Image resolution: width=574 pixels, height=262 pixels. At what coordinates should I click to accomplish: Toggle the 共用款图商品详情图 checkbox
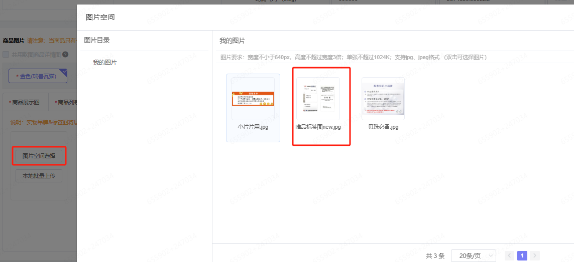tap(6, 54)
